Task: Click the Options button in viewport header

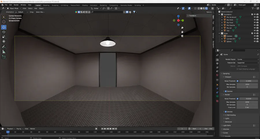Action: click(210, 12)
